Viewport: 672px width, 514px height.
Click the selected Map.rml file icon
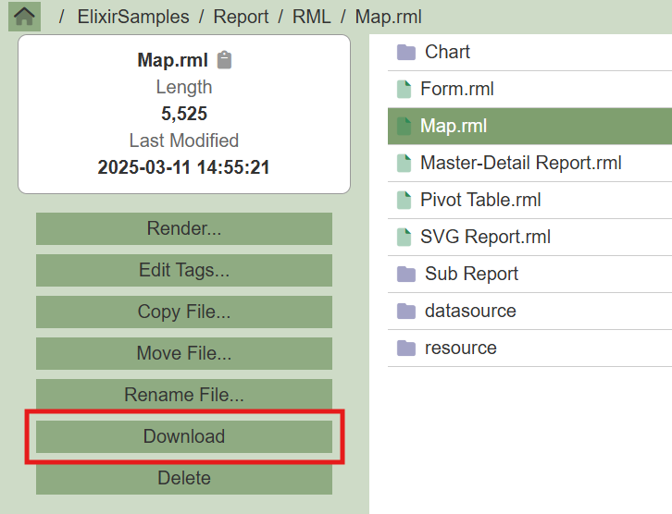coord(404,127)
